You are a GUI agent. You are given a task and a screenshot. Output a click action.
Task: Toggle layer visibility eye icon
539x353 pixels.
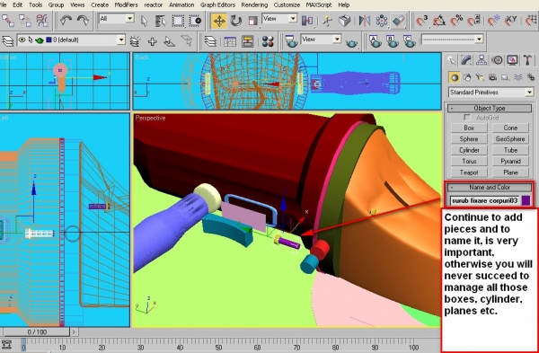click(22, 40)
